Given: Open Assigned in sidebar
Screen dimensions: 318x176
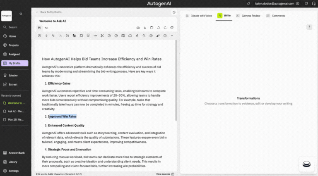Looking at the screenshot, I should 14,54.
